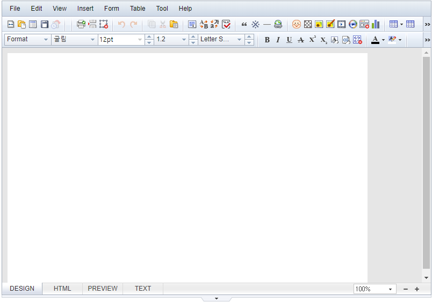Switch to the HTML tab
The width and height of the screenshot is (432, 302).
pos(62,289)
